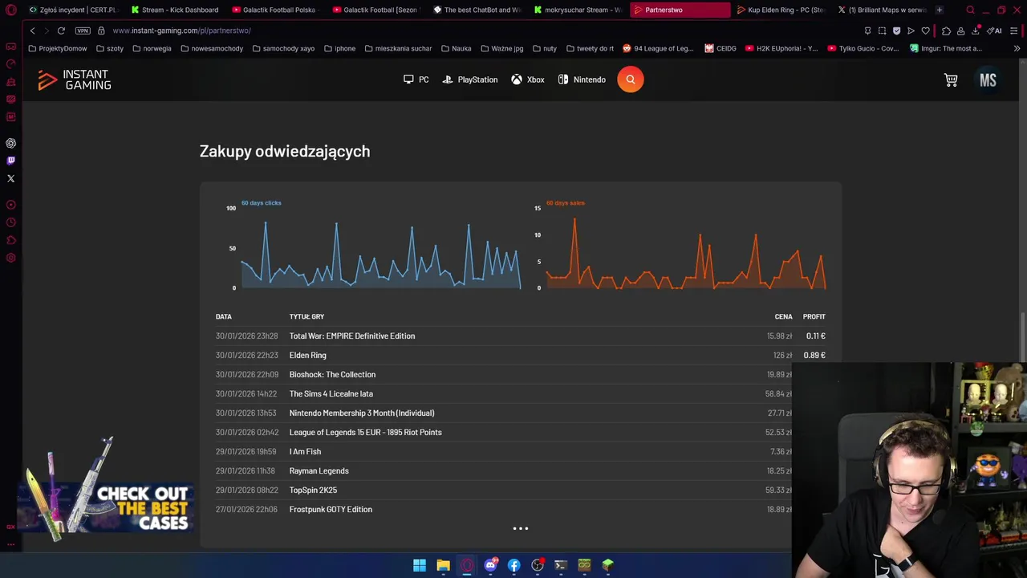This screenshot has height=578, width=1027.
Task: Open szoty bookmark folder
Action: pyautogui.click(x=110, y=48)
